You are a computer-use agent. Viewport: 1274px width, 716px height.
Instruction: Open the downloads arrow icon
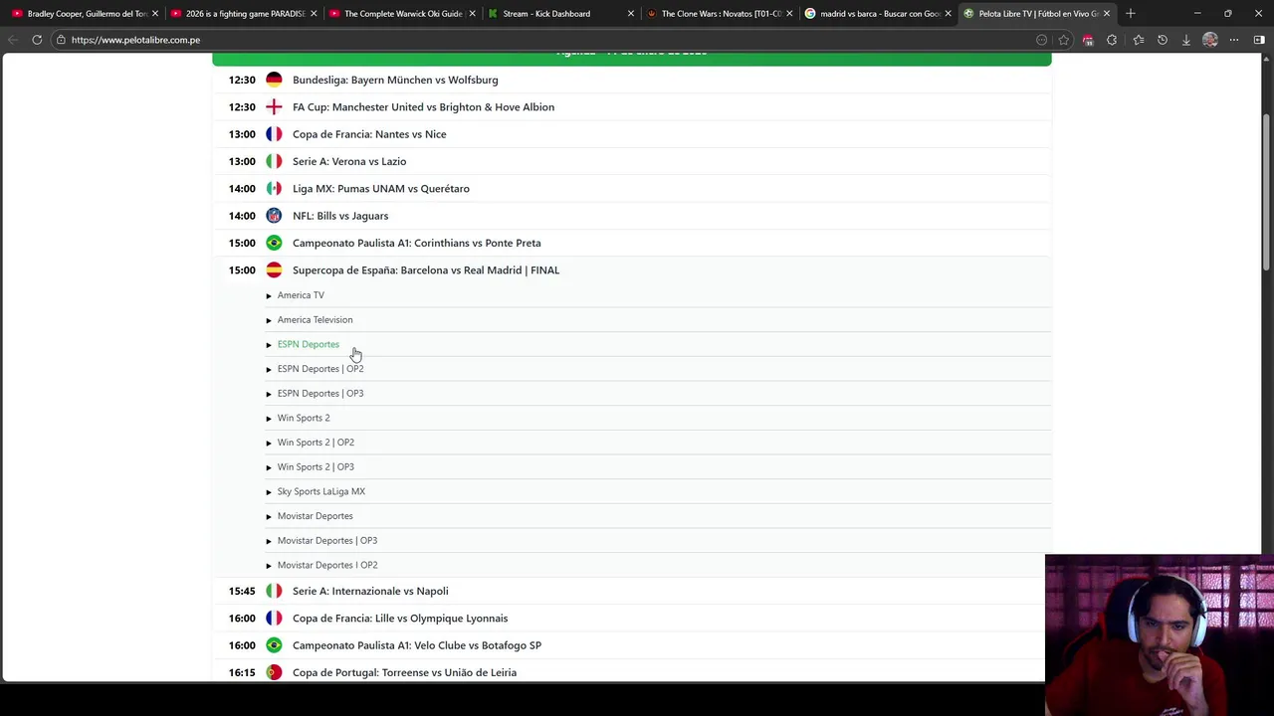coord(1186,40)
